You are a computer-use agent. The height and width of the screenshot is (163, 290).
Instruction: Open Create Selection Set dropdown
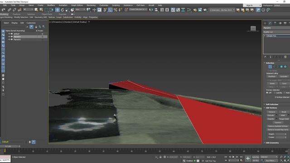138,10
